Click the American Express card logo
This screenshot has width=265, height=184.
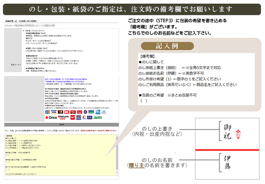[98, 111]
